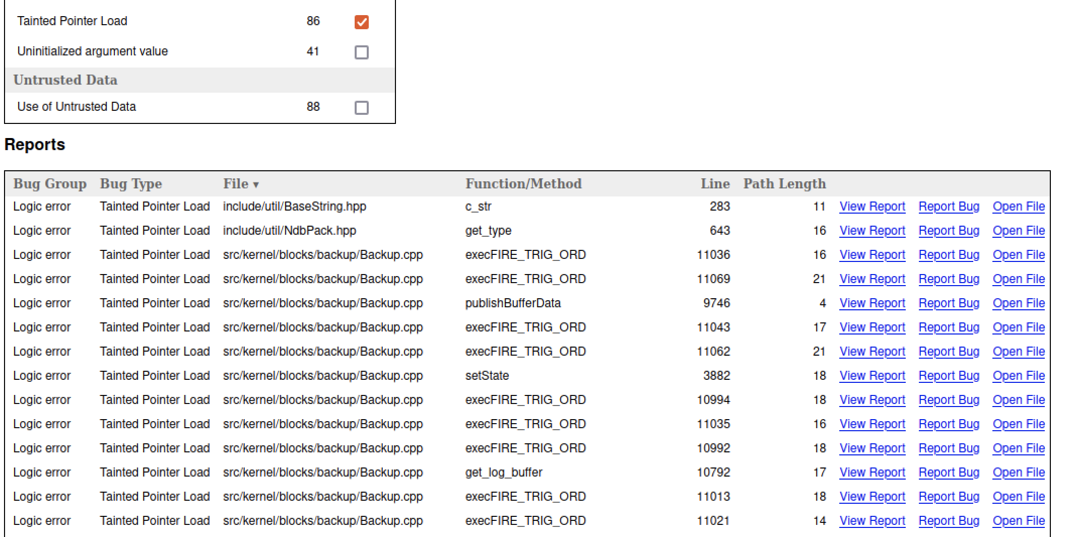This screenshot has height=537, width=1073.
Task: View Report for execFIRE_TRIG_ORD line 11069
Action: coord(872,279)
